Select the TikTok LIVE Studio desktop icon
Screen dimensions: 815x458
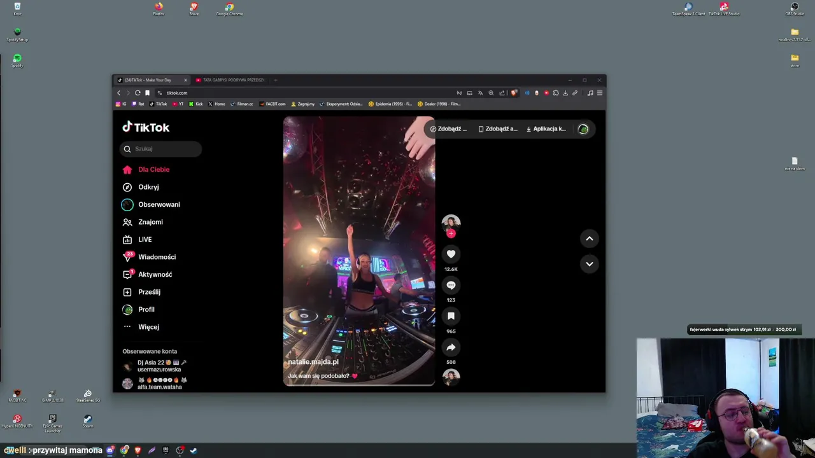point(724,9)
